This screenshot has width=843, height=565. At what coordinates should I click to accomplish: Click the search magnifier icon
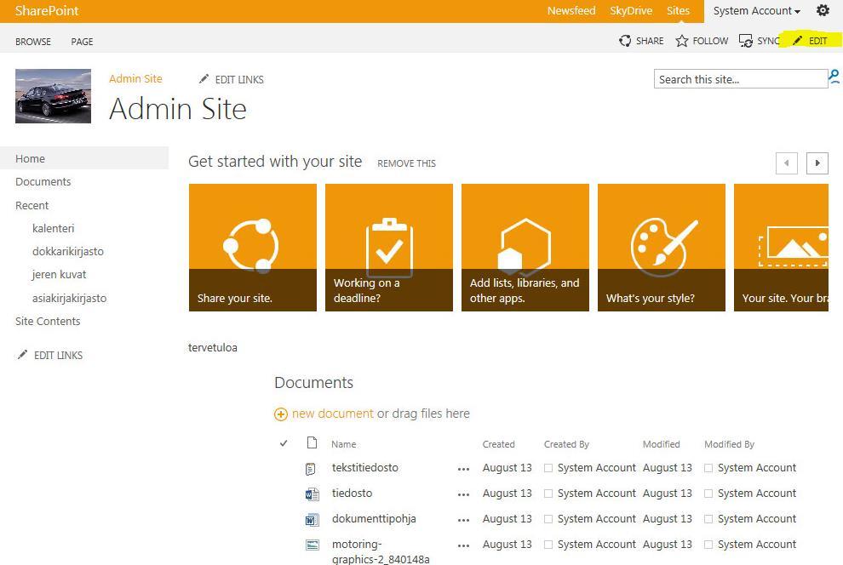point(834,77)
